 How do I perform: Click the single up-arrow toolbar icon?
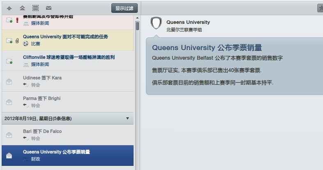point(9,8)
